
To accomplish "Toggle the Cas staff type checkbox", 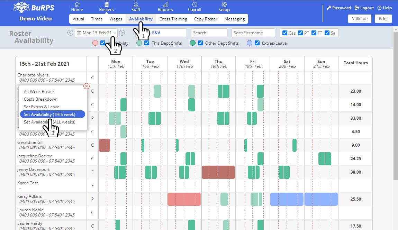I will click(x=285, y=33).
